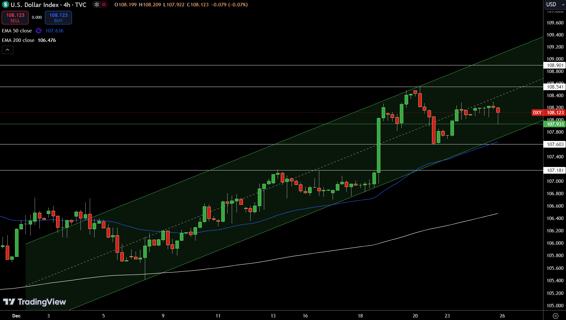Click the 109.600 price scale tick
The image size is (566, 320).
pos(555,23)
